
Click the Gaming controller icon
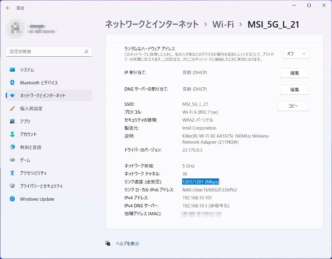tap(12, 160)
